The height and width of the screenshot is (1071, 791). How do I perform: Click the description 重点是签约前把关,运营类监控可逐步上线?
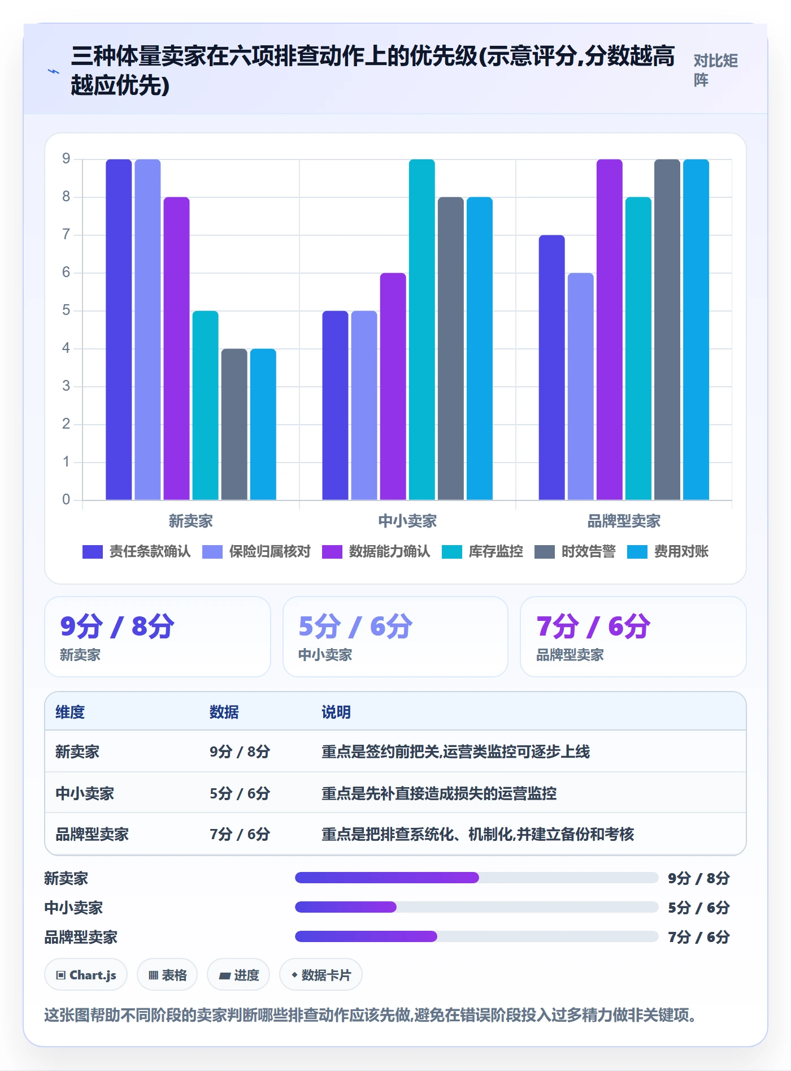(455, 752)
